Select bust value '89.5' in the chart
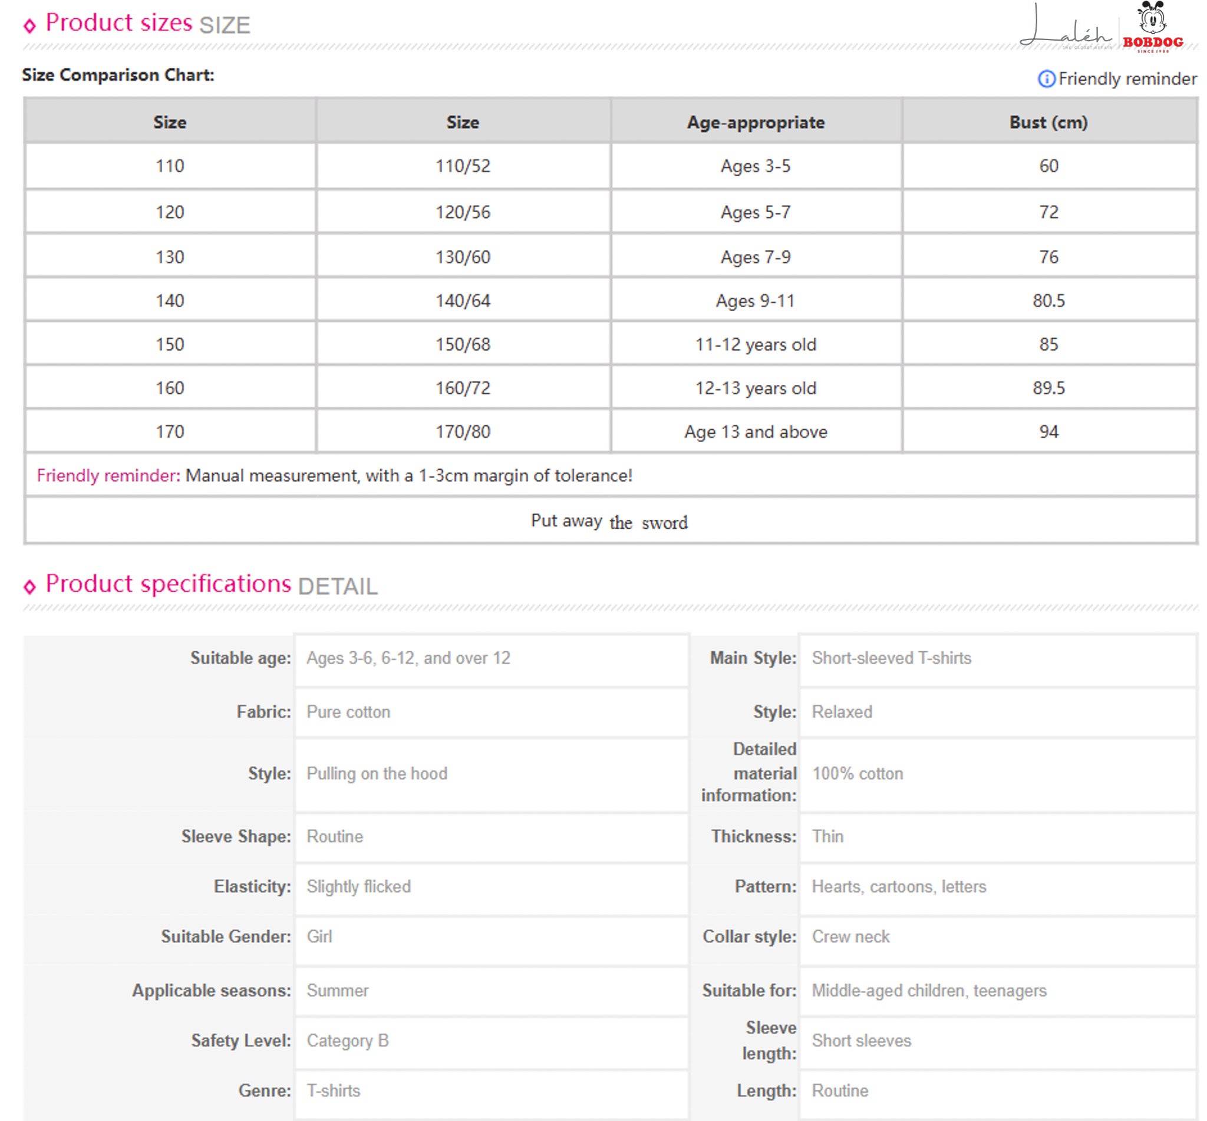The width and height of the screenshot is (1207, 1121). (x=1048, y=388)
